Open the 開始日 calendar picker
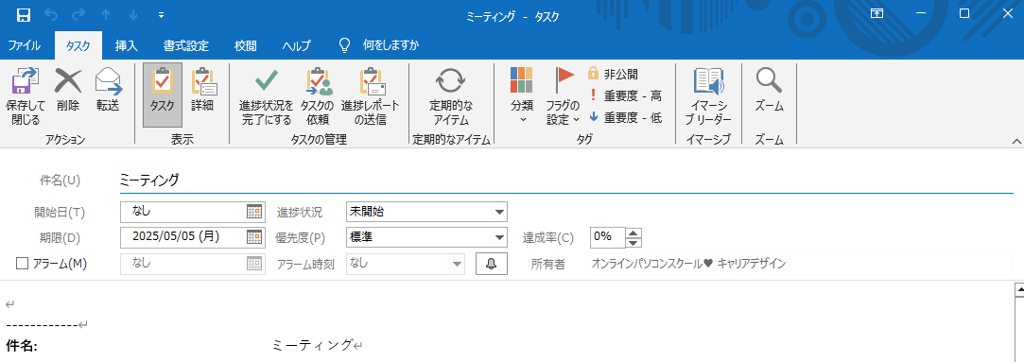Viewport: 1024px width, 362px height. point(254,212)
